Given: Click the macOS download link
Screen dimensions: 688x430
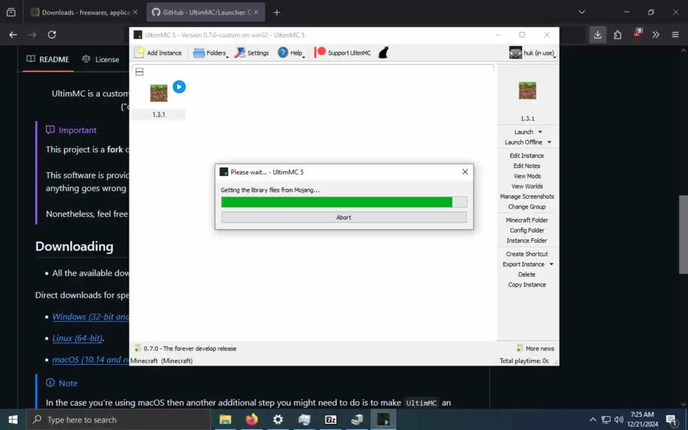Looking at the screenshot, I should [x=91, y=360].
